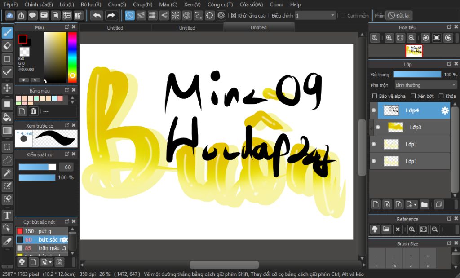
Task: Duplicate the current layer
Action: tap(438, 204)
